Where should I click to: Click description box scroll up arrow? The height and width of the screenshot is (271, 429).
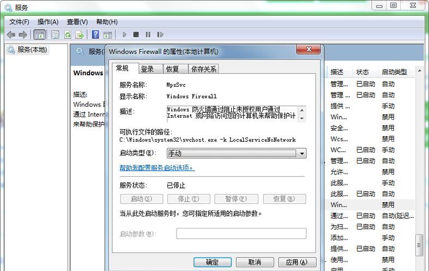pos(302,110)
